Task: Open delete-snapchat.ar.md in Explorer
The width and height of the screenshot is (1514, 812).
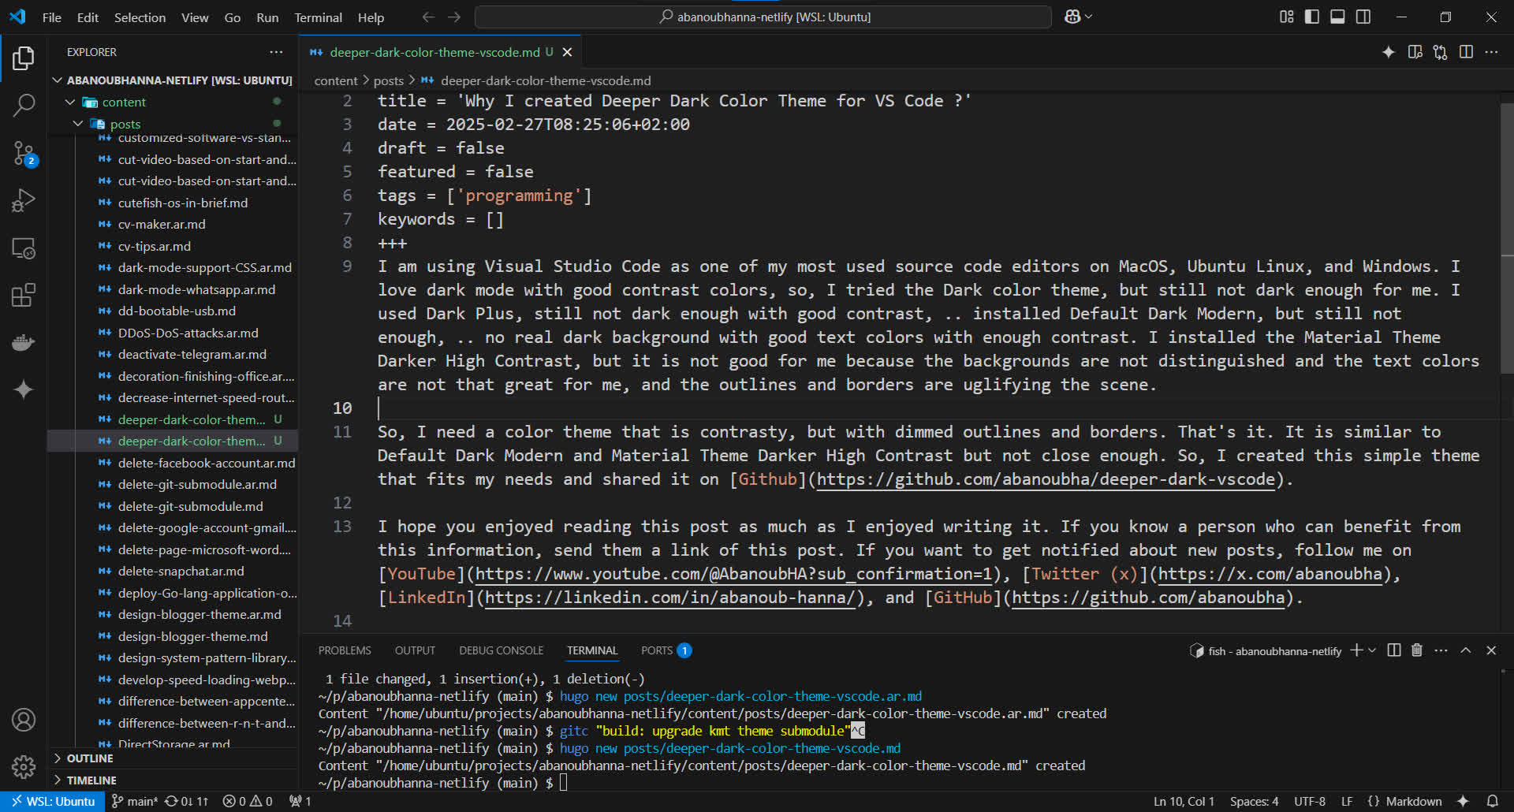Action: (x=181, y=571)
